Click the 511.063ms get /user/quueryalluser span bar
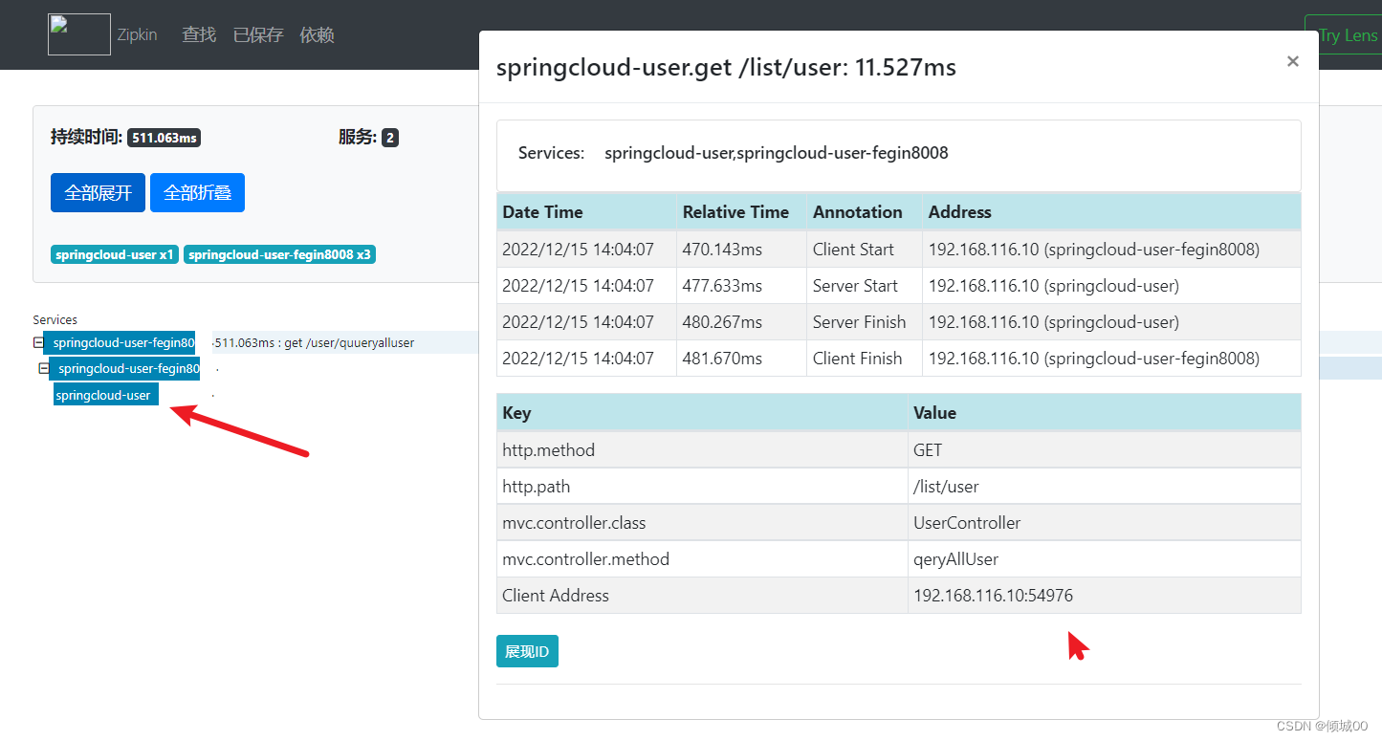Screen dimensions: 1382x741 [314, 342]
